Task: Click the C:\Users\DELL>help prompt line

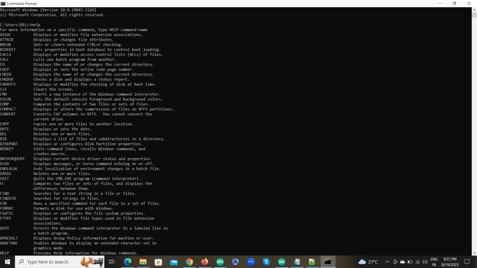Action: click(x=20, y=25)
